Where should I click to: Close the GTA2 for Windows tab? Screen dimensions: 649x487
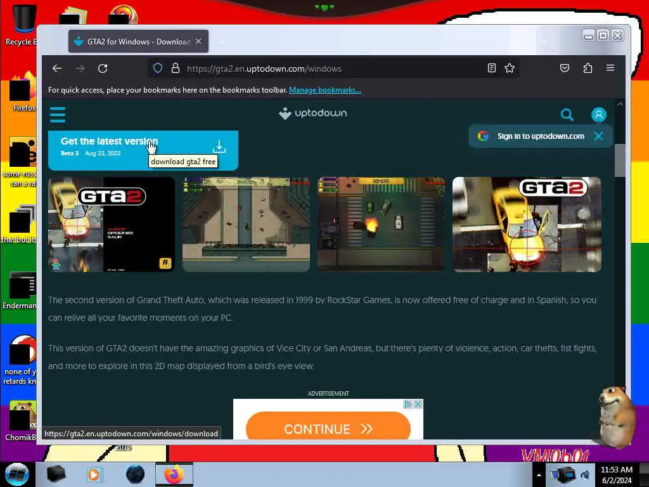coord(198,41)
